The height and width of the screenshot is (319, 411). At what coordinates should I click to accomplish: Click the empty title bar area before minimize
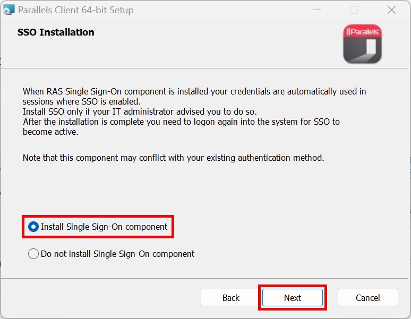click(223, 10)
